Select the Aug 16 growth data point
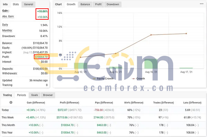This screenshot has width=207, height=137. (151, 35)
